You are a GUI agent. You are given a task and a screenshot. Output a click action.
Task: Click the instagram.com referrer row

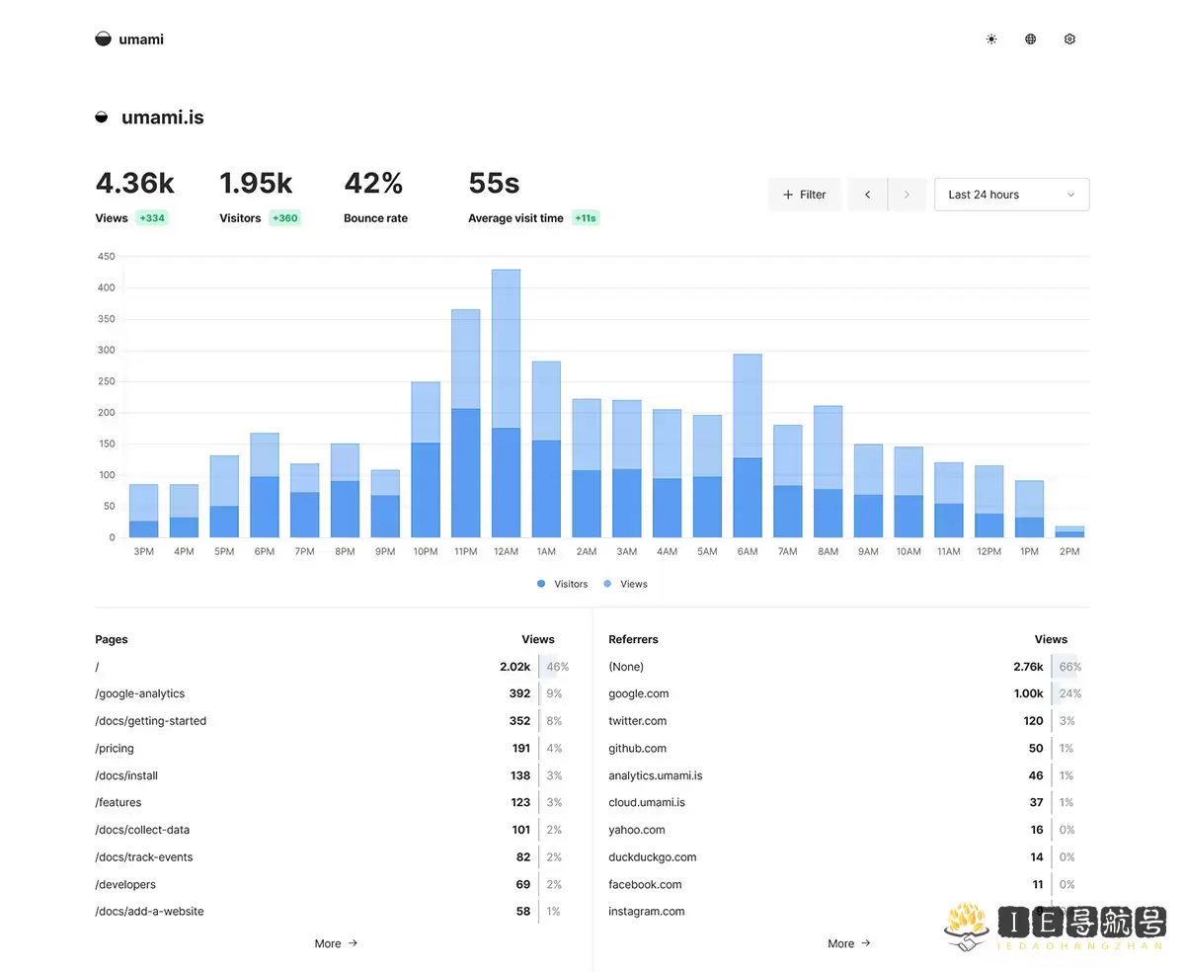pos(849,911)
